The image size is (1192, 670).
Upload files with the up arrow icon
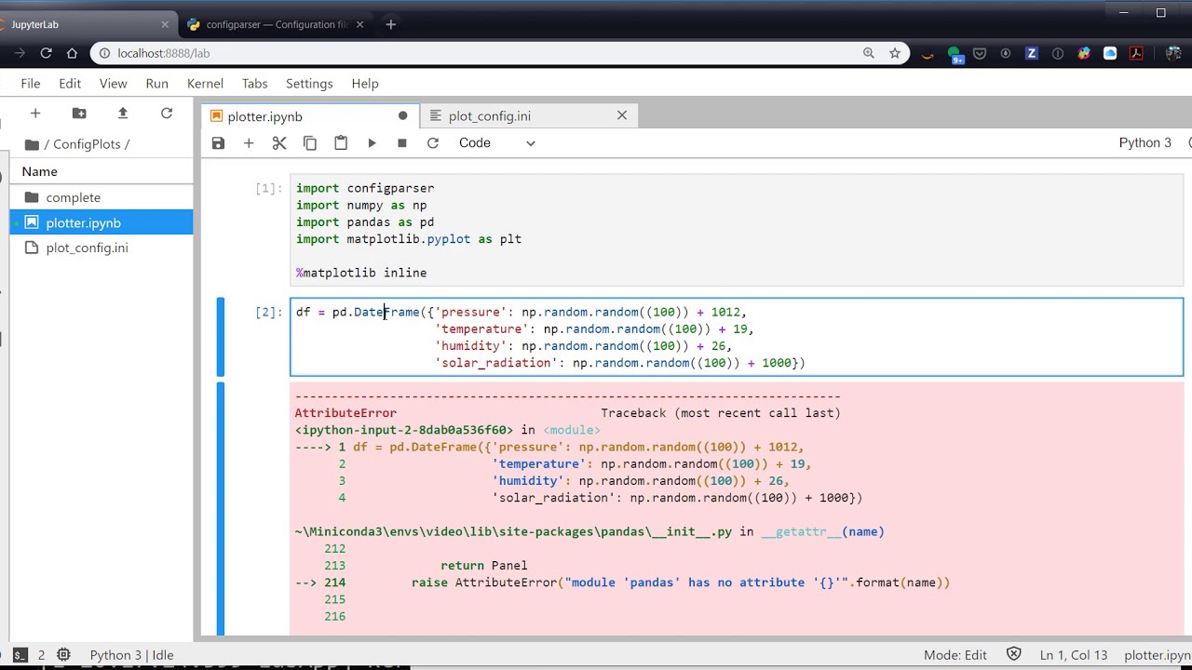(x=123, y=114)
